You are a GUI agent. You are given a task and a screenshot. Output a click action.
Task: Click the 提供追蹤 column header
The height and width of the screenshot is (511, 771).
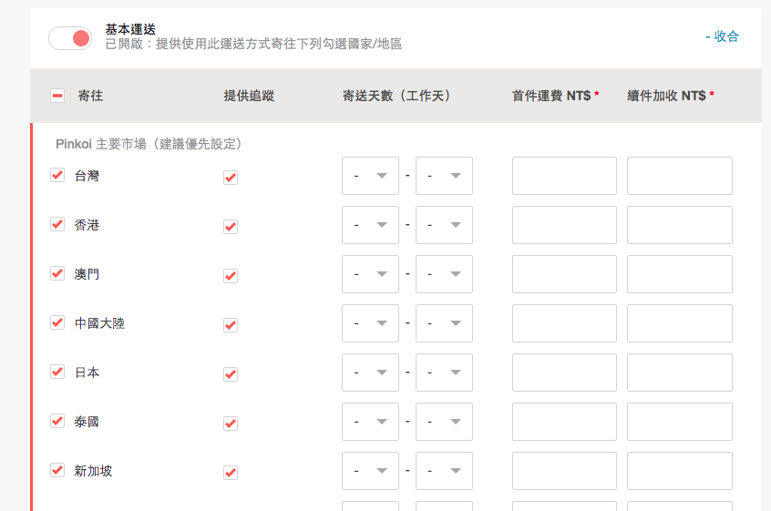249,96
